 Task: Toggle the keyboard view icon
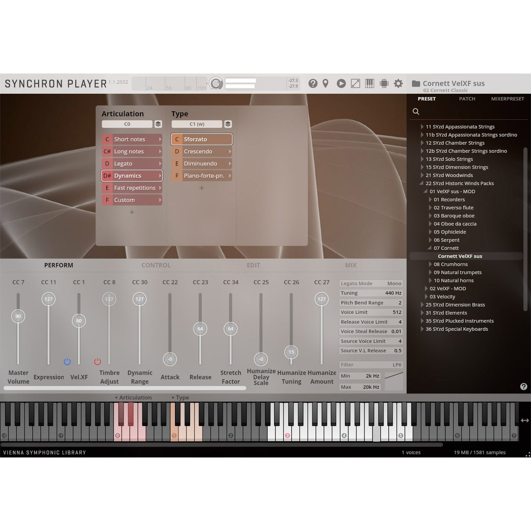369,84
